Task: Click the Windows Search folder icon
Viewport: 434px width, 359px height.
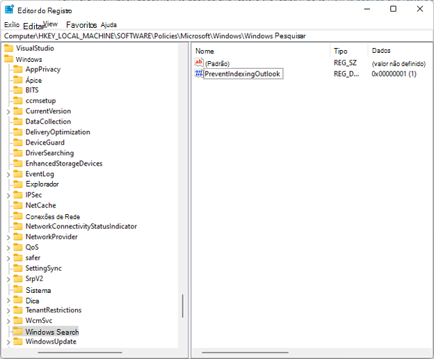Action: pos(18,331)
